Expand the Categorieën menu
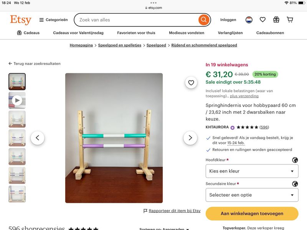 (x=53, y=20)
